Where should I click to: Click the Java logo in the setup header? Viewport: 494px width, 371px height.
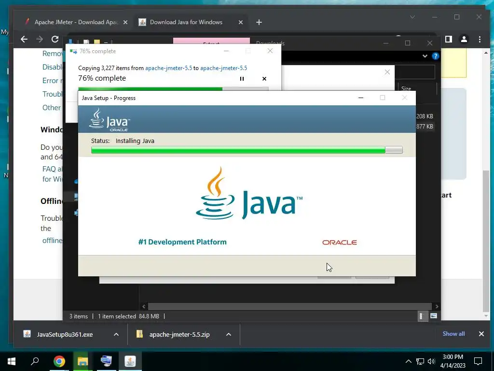[x=110, y=120]
